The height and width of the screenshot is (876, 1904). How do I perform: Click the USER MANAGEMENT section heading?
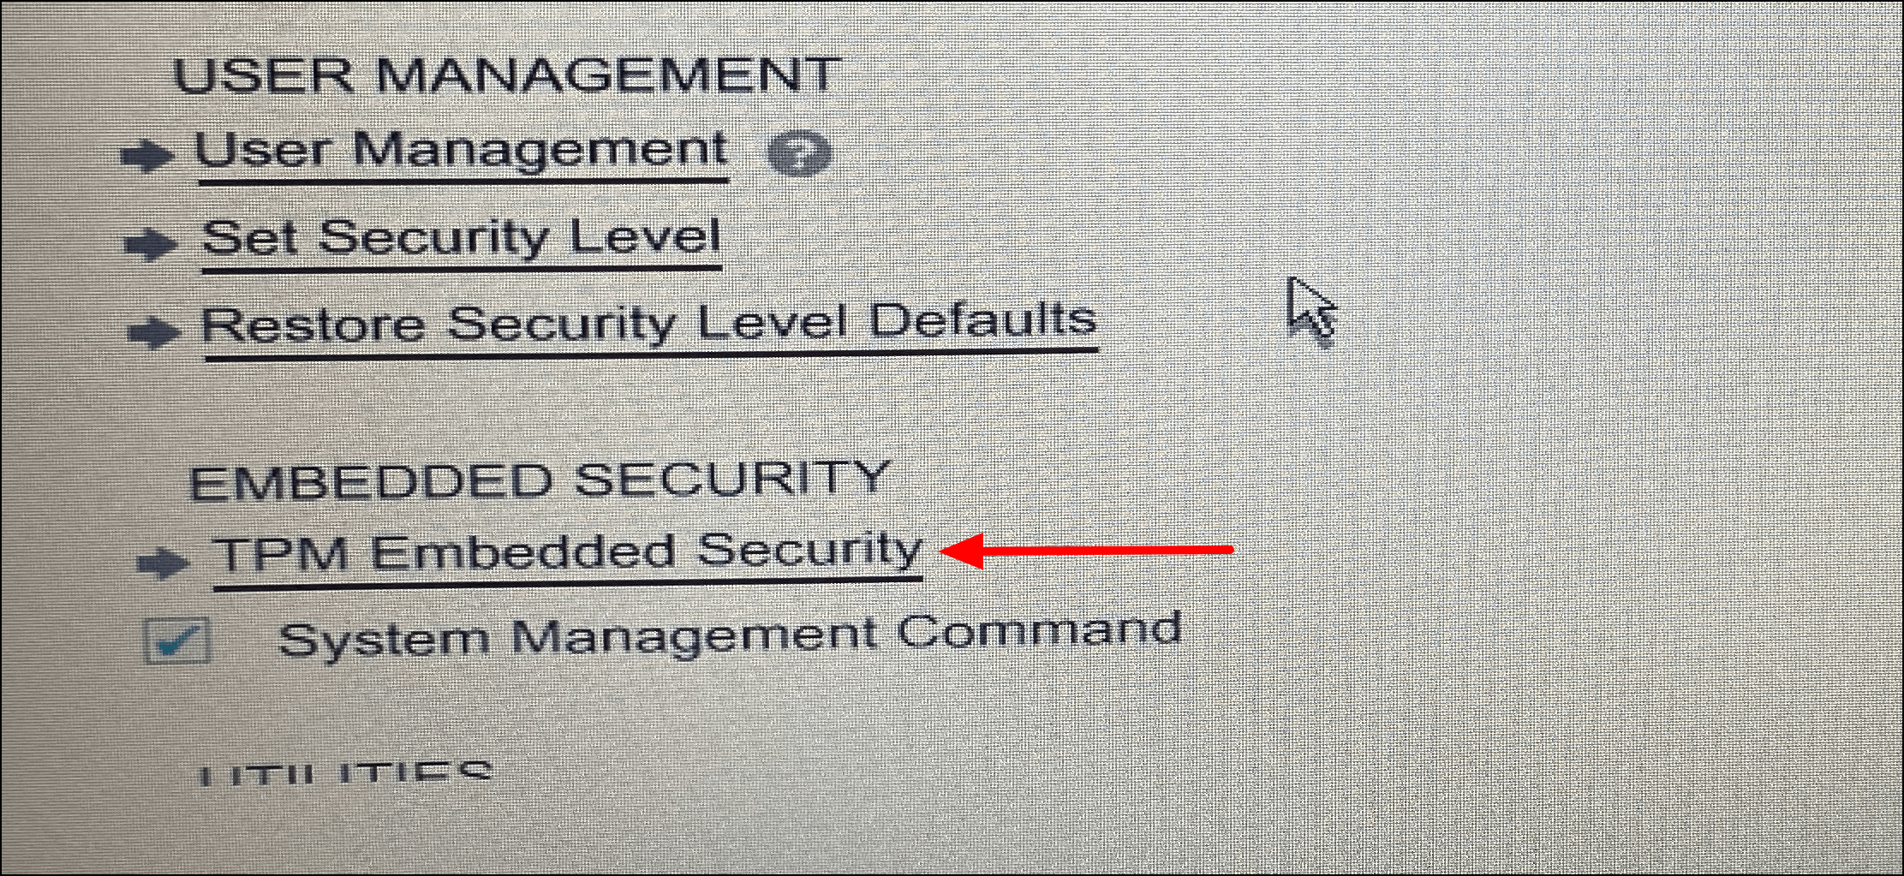(507, 74)
